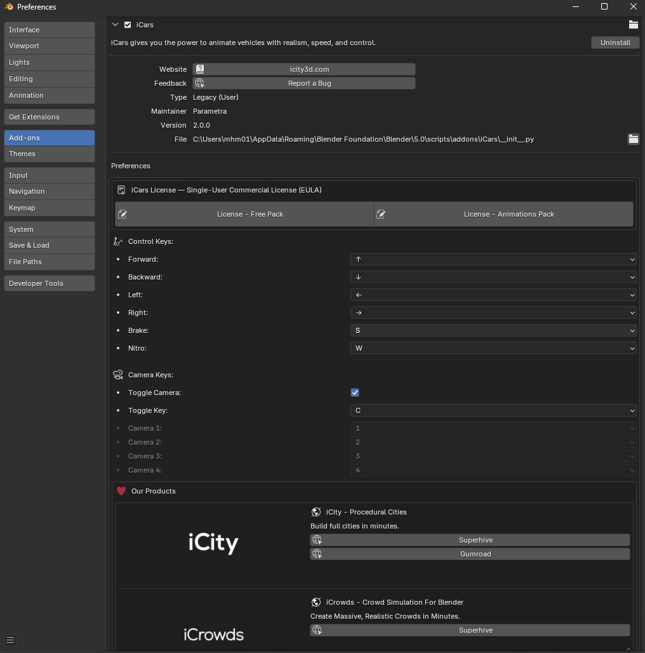Open the addon folder via top-right folder icon
Viewport: 645px width, 653px height.
coord(633,24)
